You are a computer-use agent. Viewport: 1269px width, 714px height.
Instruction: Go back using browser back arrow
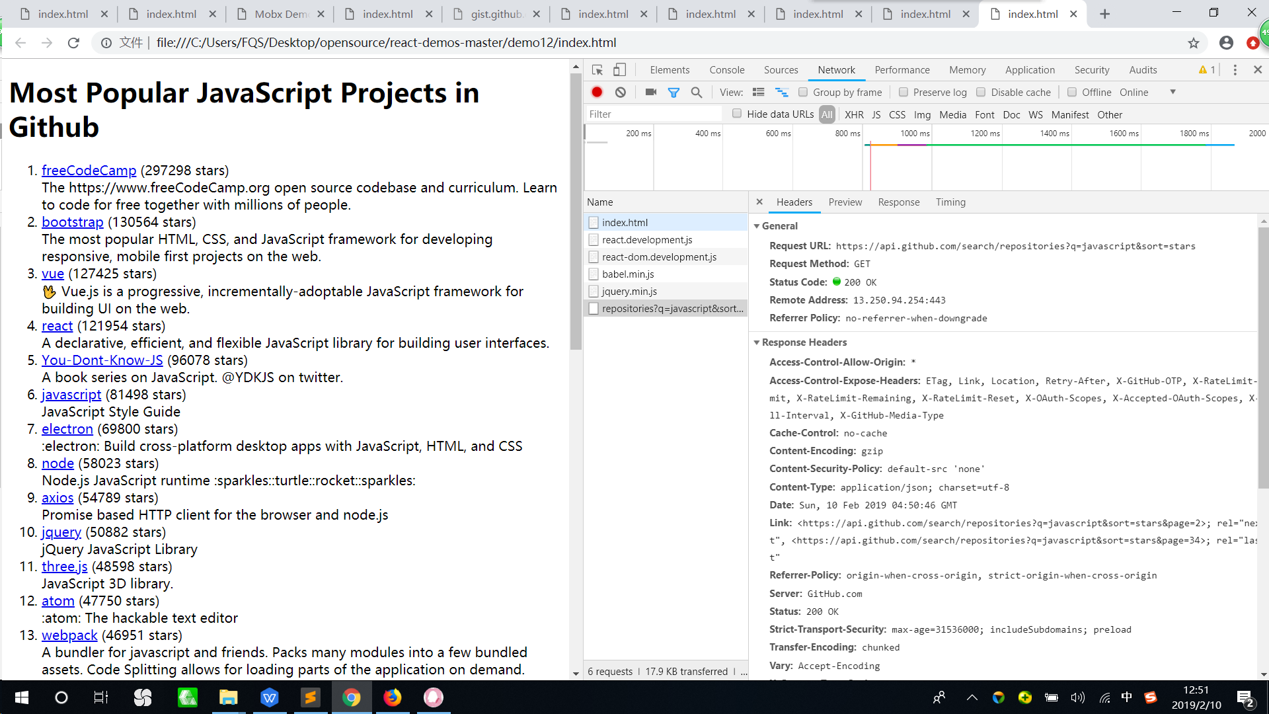[x=20, y=43]
